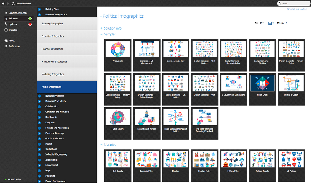Open the Civil Society library
Screen dimensions: 311x183
tap(118, 166)
